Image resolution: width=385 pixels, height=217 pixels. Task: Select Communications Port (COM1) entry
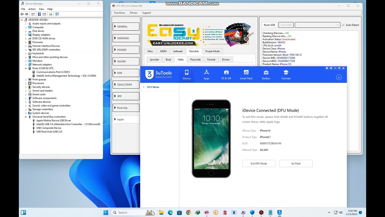click(x=53, y=72)
